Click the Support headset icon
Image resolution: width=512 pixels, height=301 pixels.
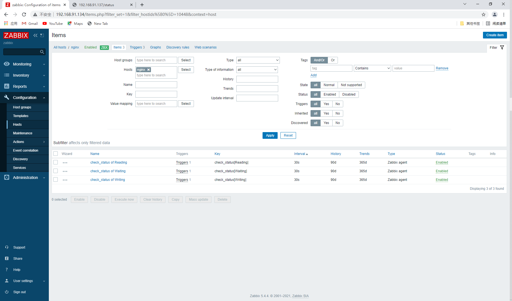[7, 247]
